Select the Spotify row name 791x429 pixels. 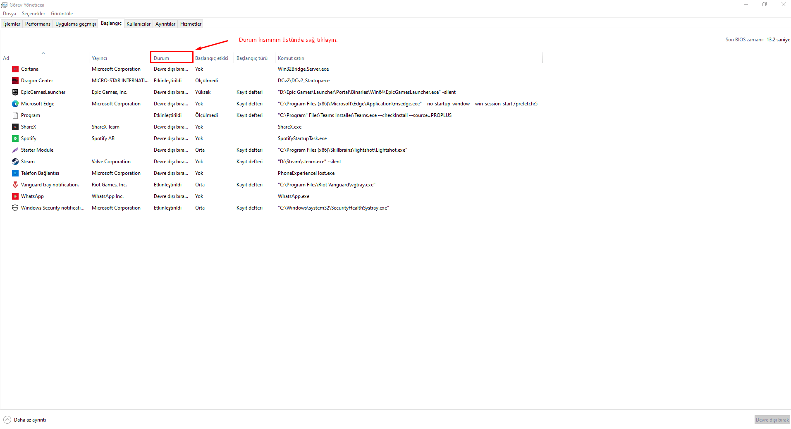(29, 138)
